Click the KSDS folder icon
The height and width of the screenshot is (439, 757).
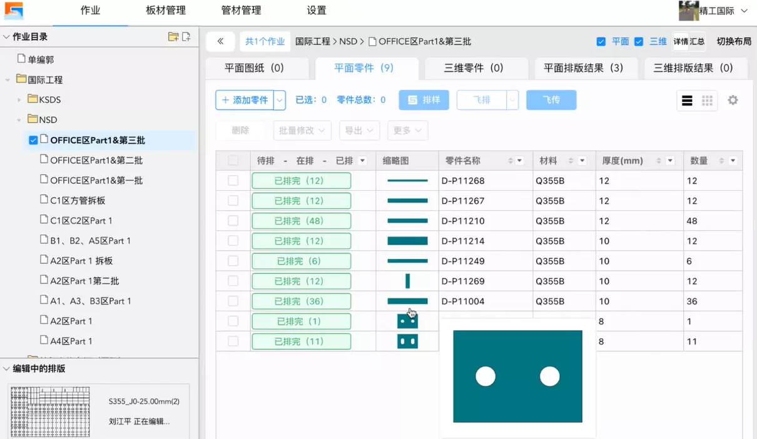tap(33, 99)
